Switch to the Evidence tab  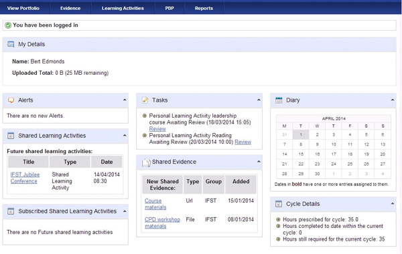tap(70, 8)
